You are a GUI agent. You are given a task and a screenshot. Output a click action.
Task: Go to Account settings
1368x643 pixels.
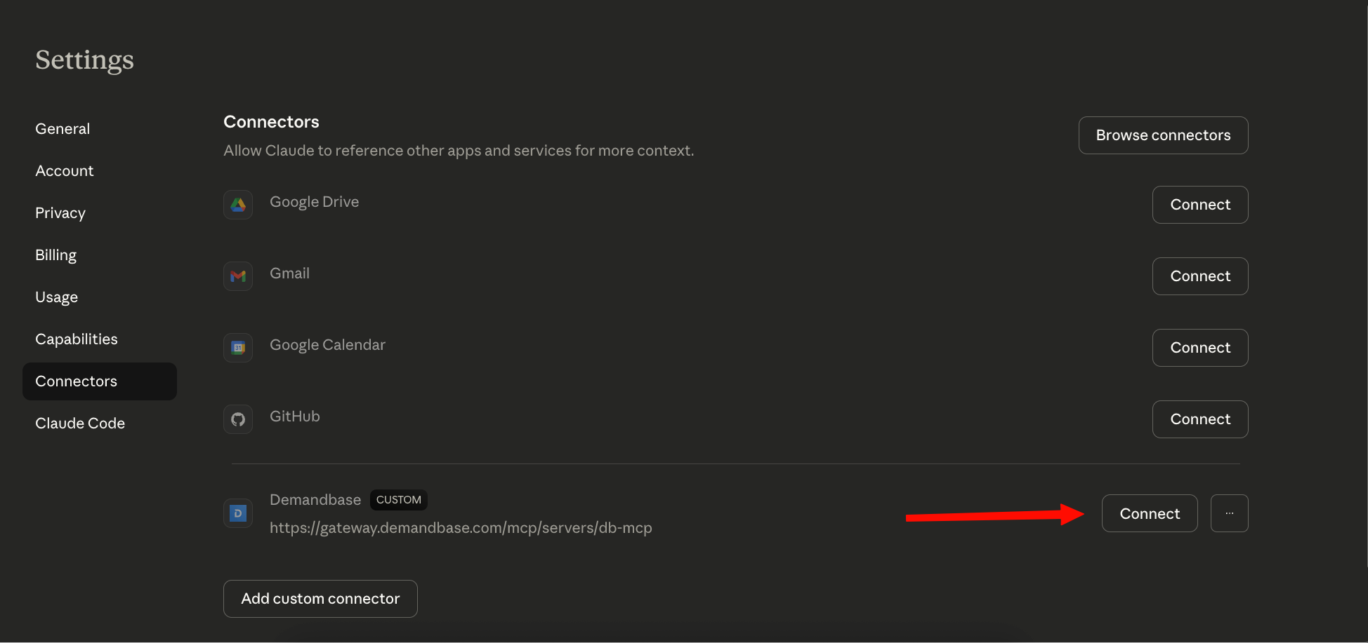click(x=65, y=171)
